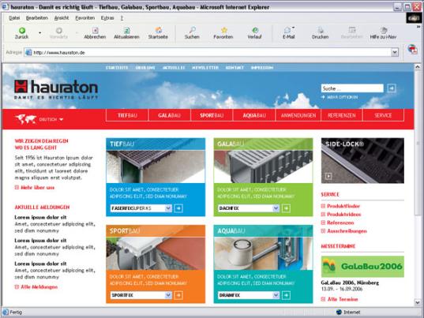Viewport: 424px width, 318px height.
Task: Open the Extras menu
Action: pyautogui.click(x=107, y=18)
